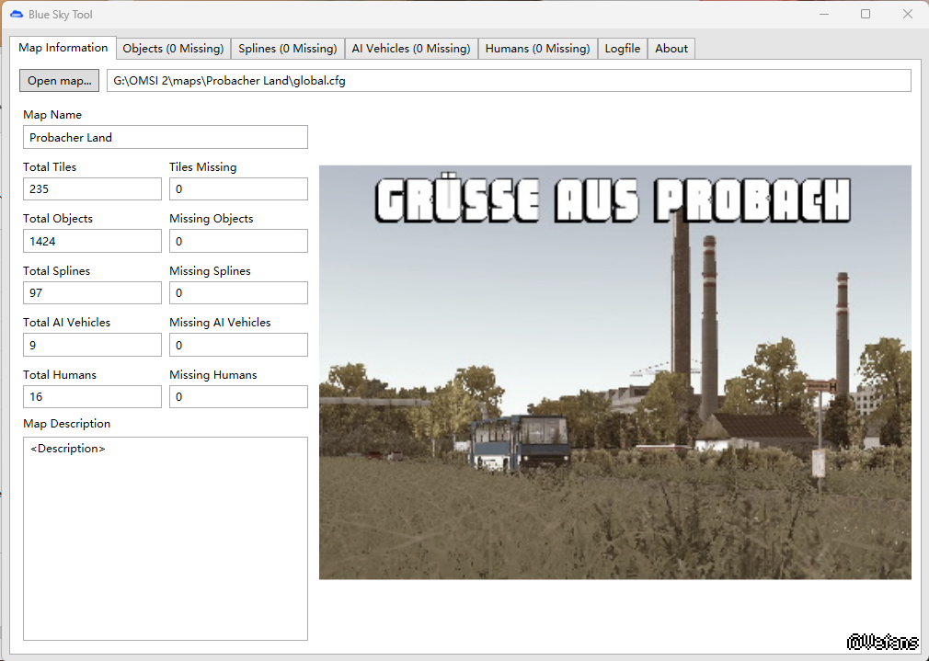Click inside the Map Description text box
929x661 pixels.
pyautogui.click(x=165, y=538)
